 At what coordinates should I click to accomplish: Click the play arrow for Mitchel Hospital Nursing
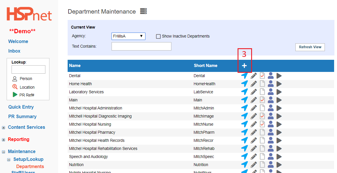pyautogui.click(x=279, y=124)
